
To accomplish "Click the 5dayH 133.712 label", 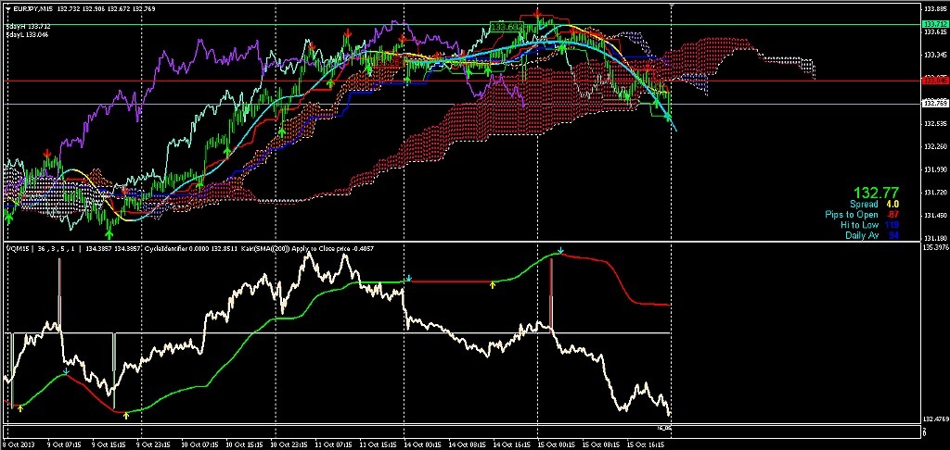I will (x=28, y=27).
